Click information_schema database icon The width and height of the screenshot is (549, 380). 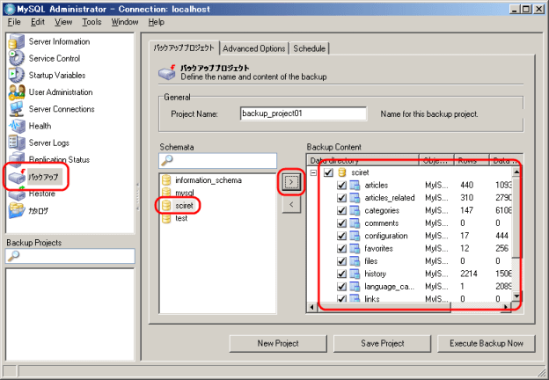tap(166, 180)
